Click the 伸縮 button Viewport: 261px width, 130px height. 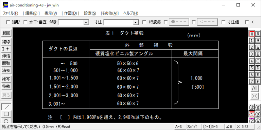(x=6, y=56)
